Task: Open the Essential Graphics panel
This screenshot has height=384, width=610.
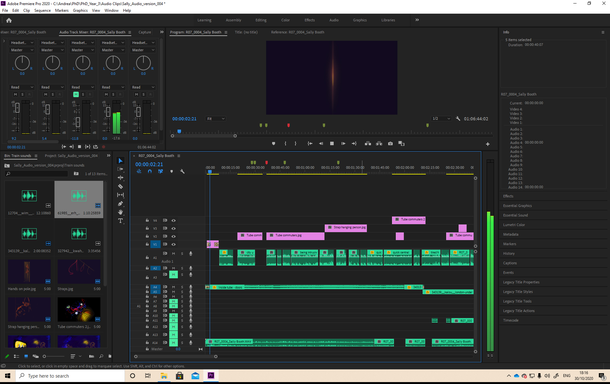Action: [x=517, y=206]
